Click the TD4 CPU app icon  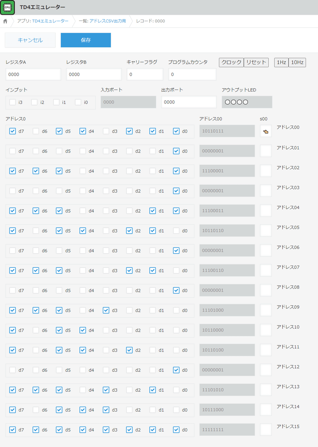point(8,7)
